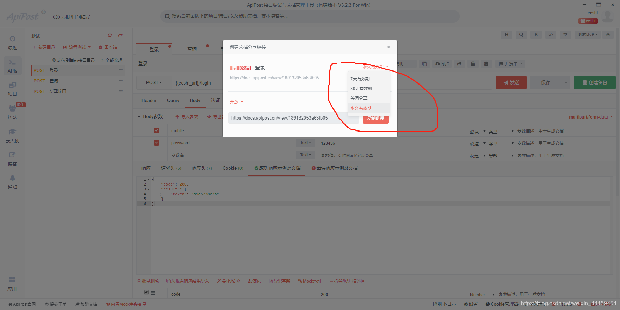620x310 pixels.
Task: Toggle the code field checkbox
Action: tap(146, 292)
